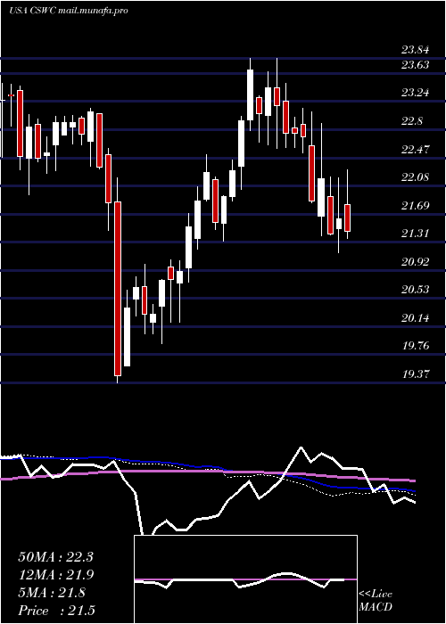This screenshot has height=624, width=446.
Task: Click the 22.8 price level label
Action: pos(412,121)
